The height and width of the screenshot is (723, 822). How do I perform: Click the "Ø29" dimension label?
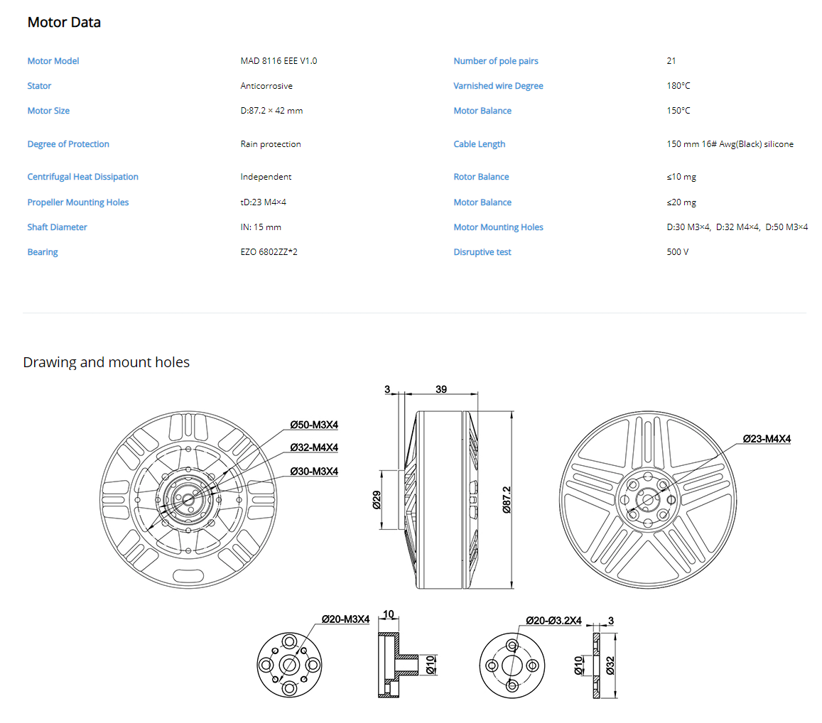(377, 500)
